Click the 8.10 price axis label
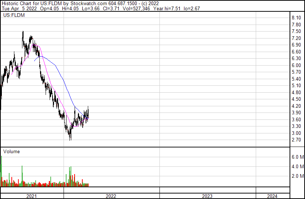 tap(296, 18)
